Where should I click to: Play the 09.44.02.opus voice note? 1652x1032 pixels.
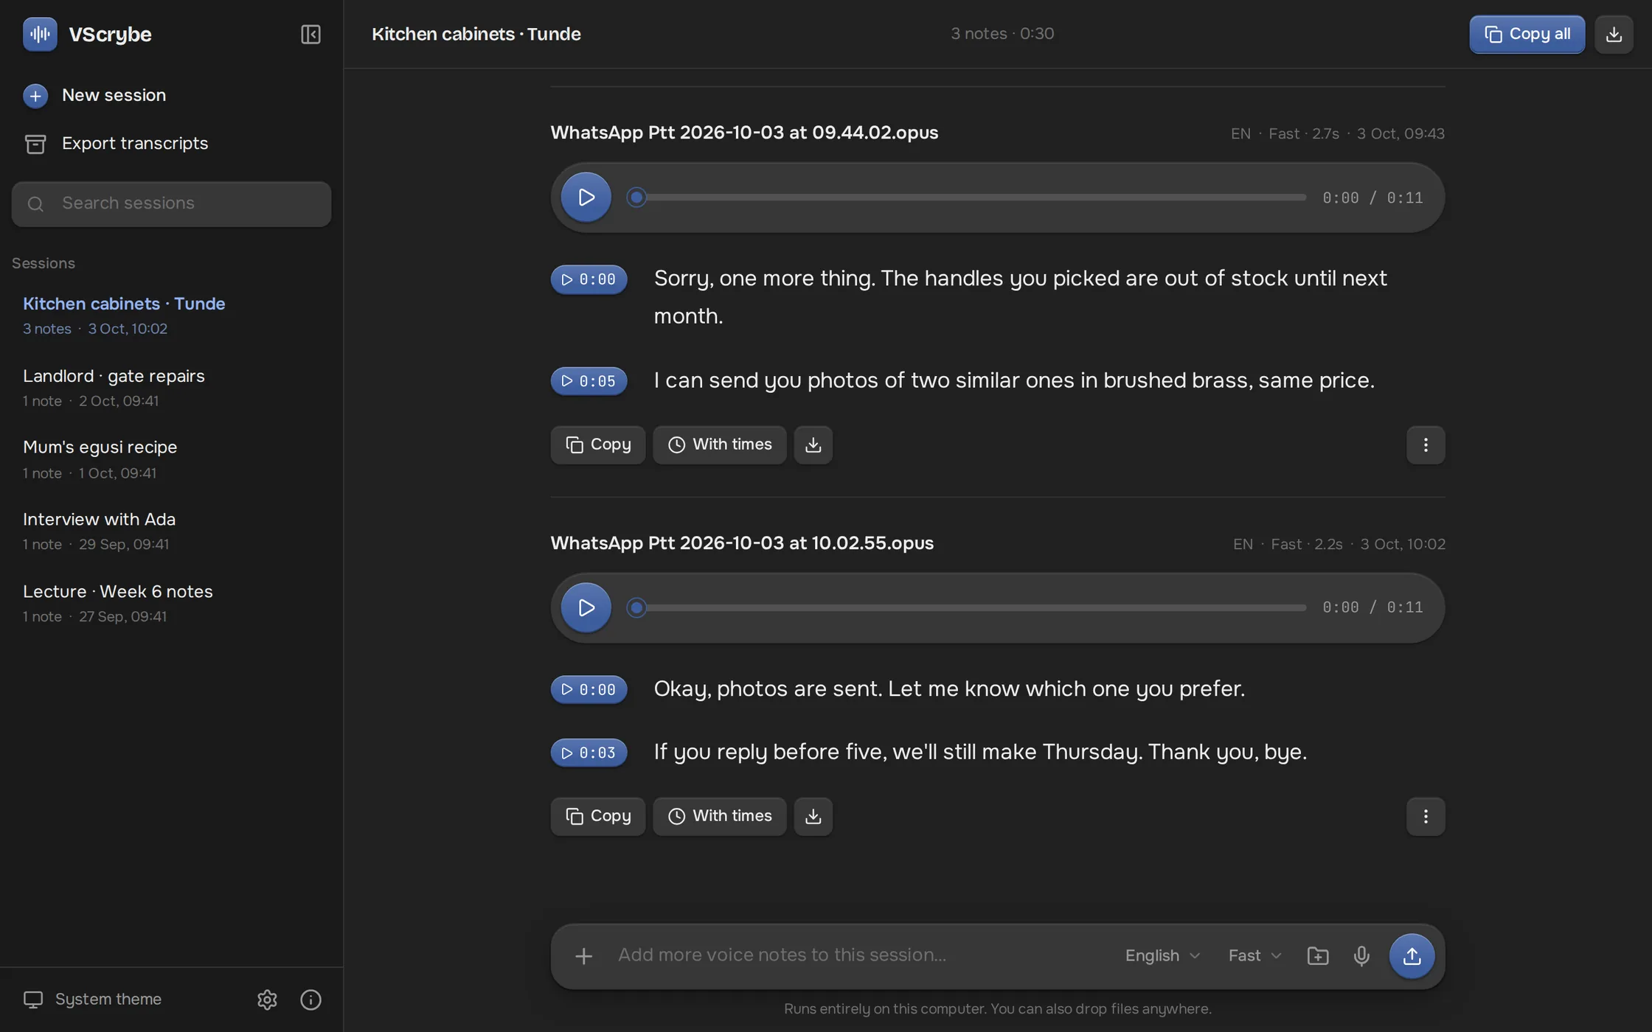586,197
